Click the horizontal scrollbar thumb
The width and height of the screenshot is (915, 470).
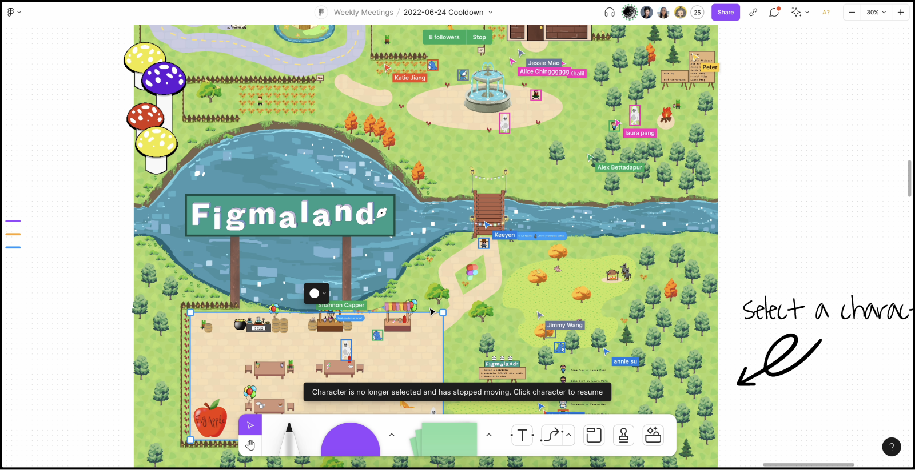(808, 465)
